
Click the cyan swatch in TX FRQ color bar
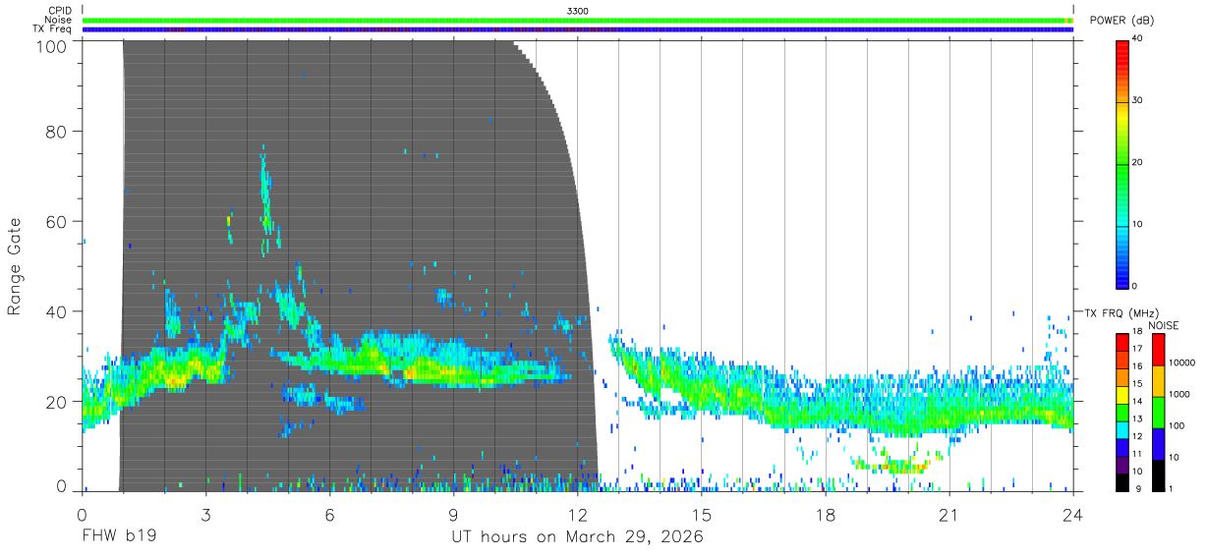[x=1122, y=428]
